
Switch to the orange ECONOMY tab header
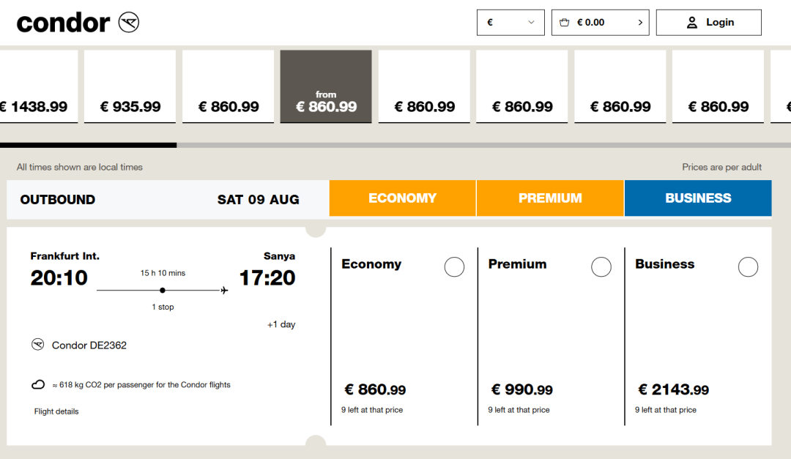click(402, 198)
